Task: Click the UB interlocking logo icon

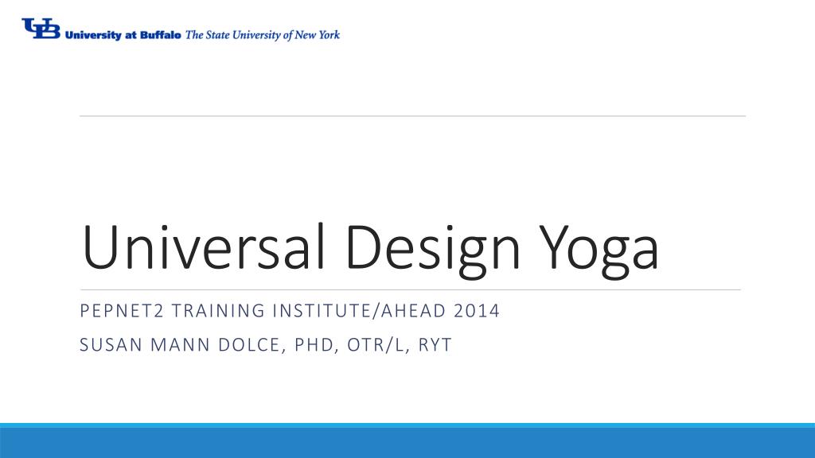Action: [x=41, y=29]
